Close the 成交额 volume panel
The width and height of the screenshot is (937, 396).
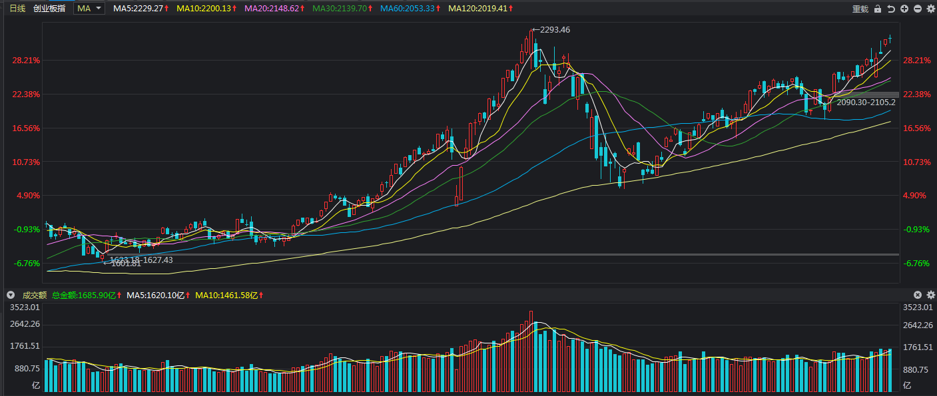click(918, 295)
